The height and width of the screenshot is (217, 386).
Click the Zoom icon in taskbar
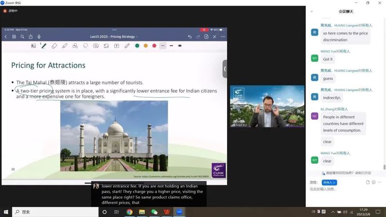pos(179,212)
